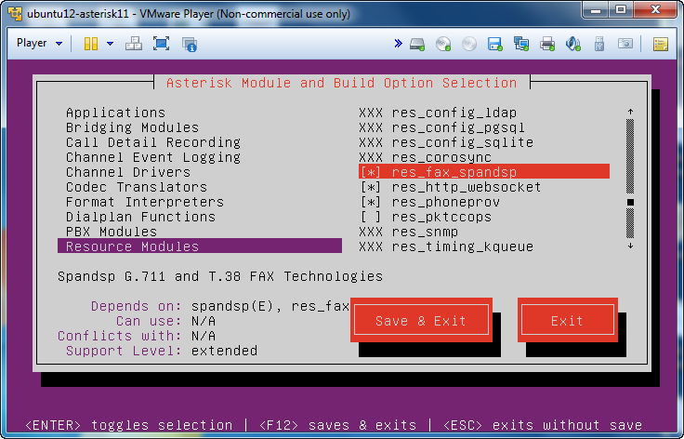Image resolution: width=684 pixels, height=439 pixels.
Task: Select the Dialplan Functions category
Action: 140,217
